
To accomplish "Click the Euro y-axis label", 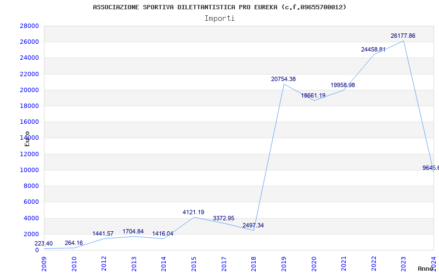I will coord(27,139).
